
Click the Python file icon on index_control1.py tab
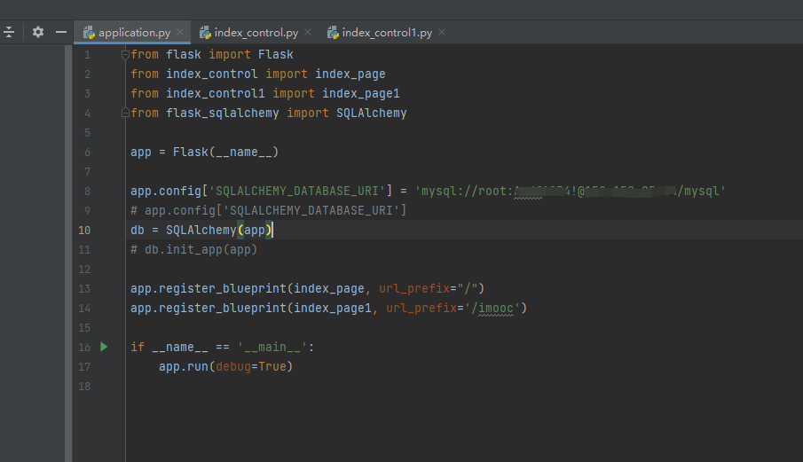(333, 33)
